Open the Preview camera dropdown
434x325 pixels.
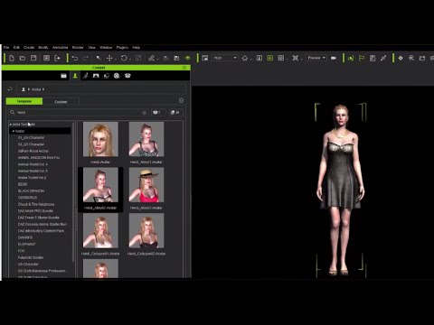(x=316, y=58)
